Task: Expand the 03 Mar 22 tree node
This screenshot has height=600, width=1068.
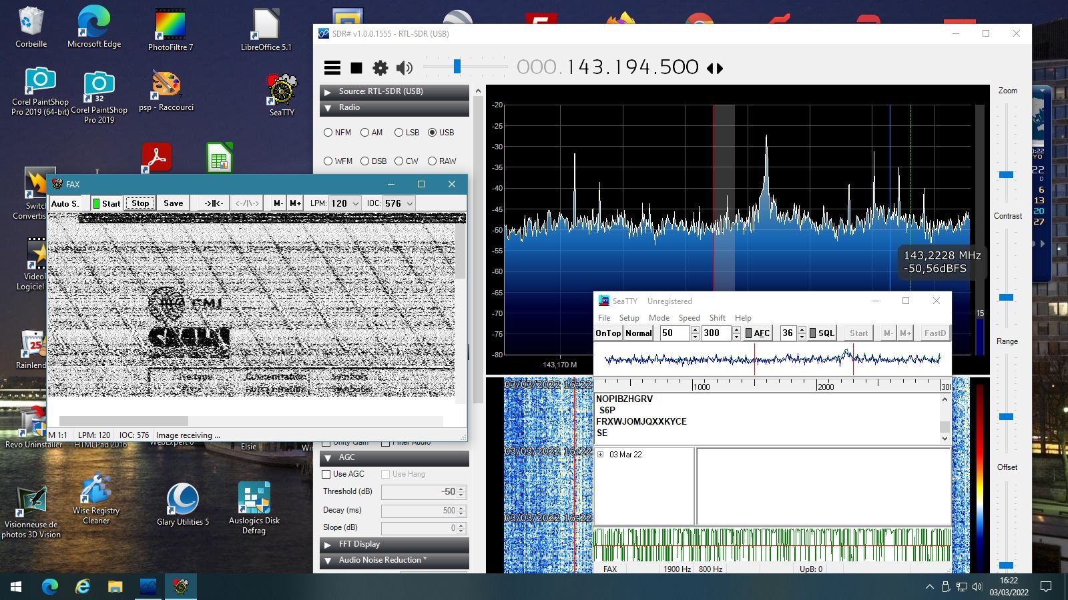Action: coord(600,455)
